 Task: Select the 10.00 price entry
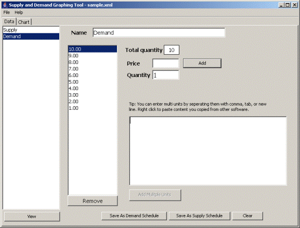coord(93,49)
